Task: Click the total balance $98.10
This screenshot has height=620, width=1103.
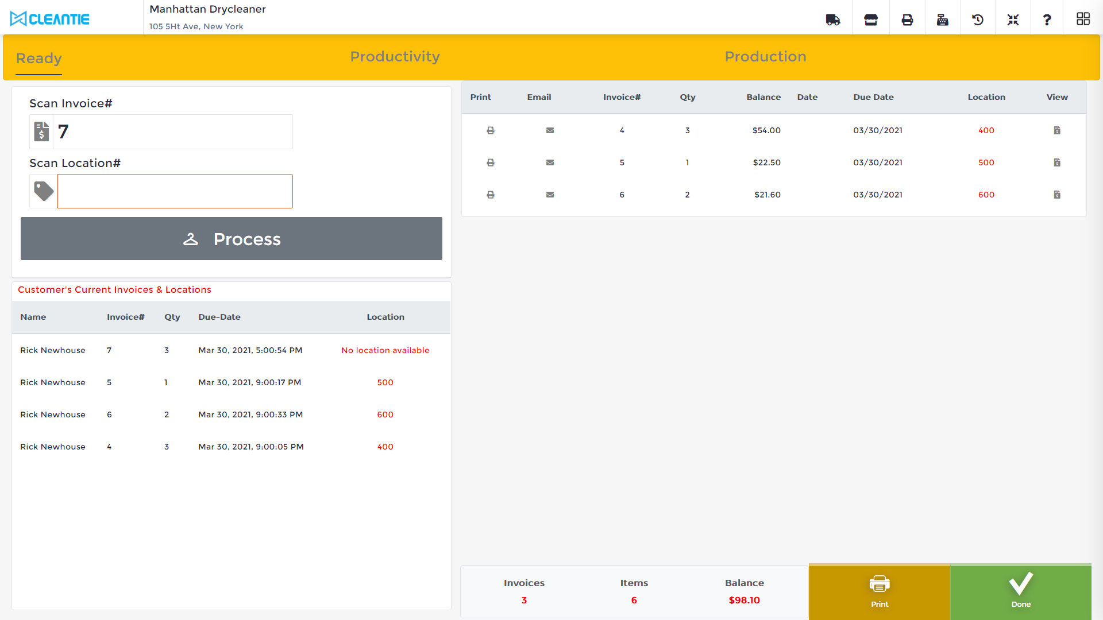Action: click(744, 600)
